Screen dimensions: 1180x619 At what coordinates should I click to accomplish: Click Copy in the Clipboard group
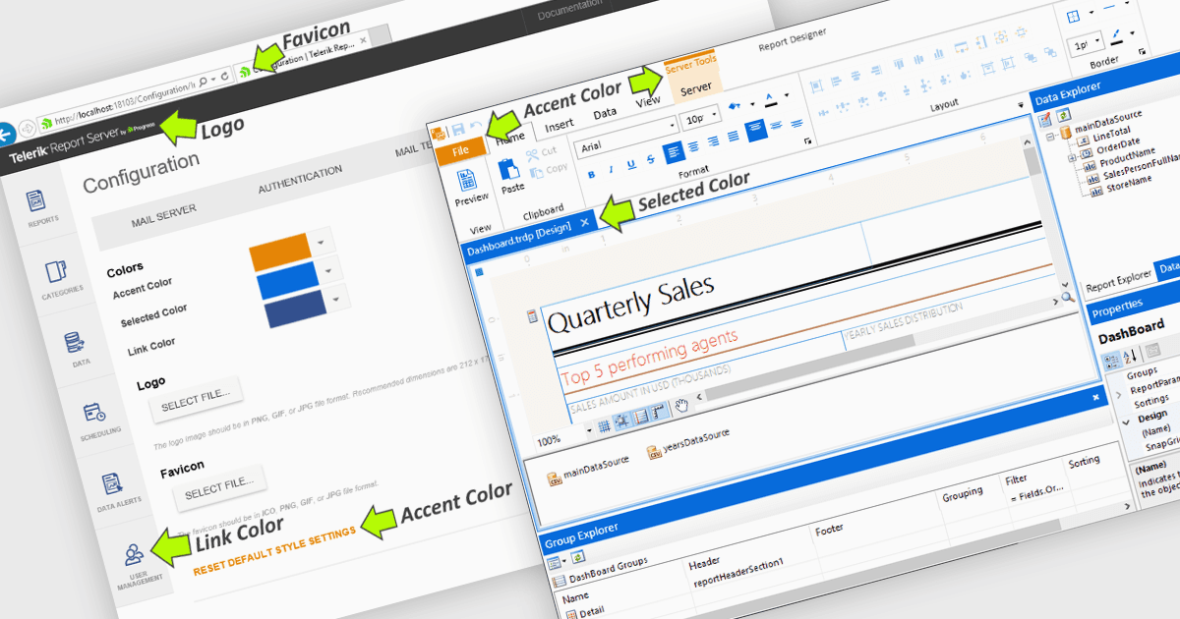548,169
